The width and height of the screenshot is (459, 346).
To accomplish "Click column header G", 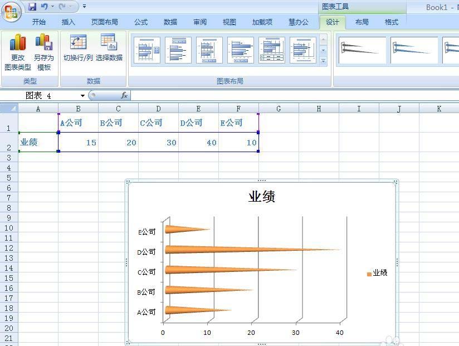I will tap(279, 109).
